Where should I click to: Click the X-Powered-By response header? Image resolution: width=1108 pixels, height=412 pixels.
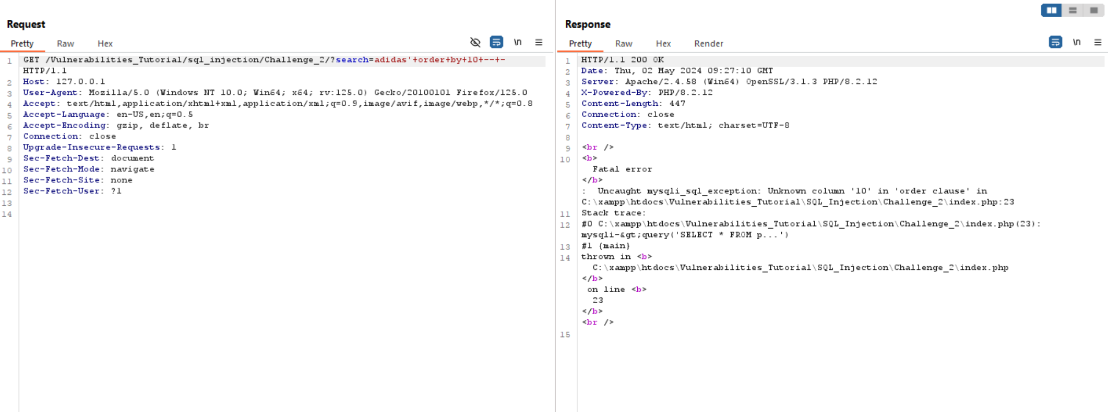647,93
